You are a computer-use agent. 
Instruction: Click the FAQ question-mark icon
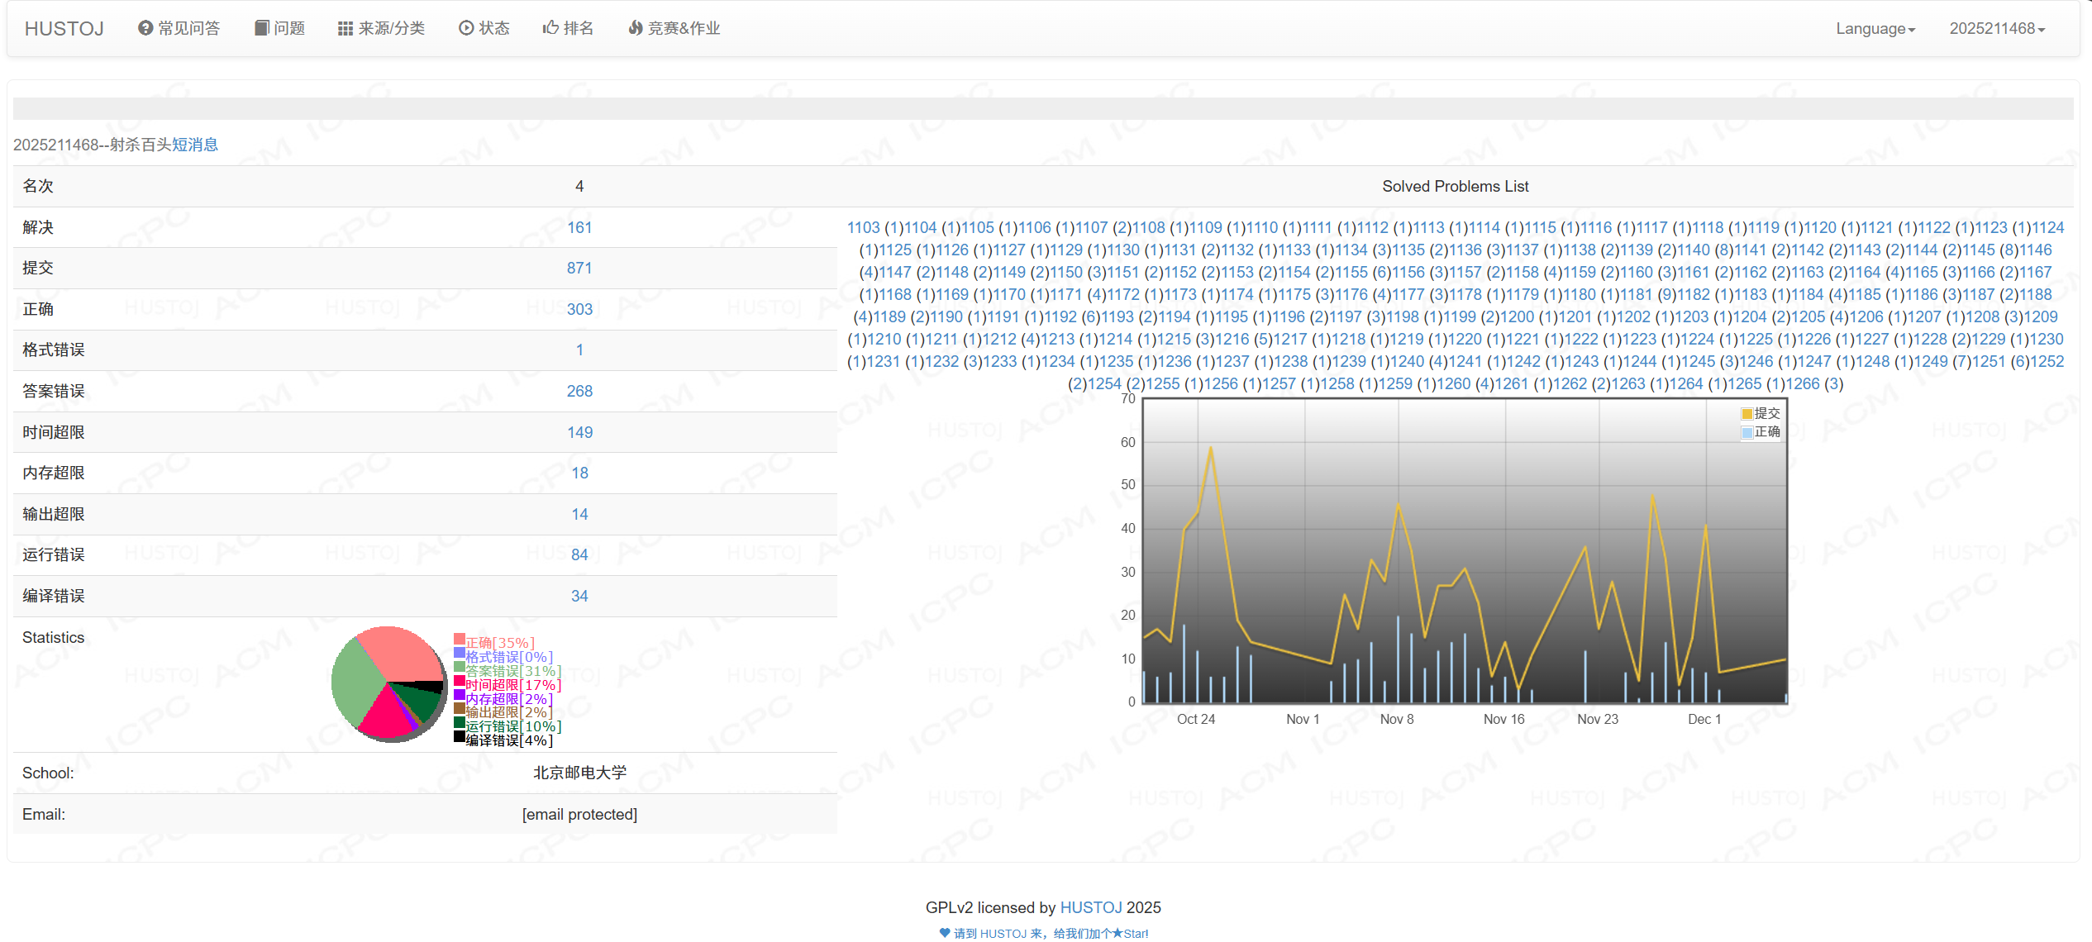point(145,28)
